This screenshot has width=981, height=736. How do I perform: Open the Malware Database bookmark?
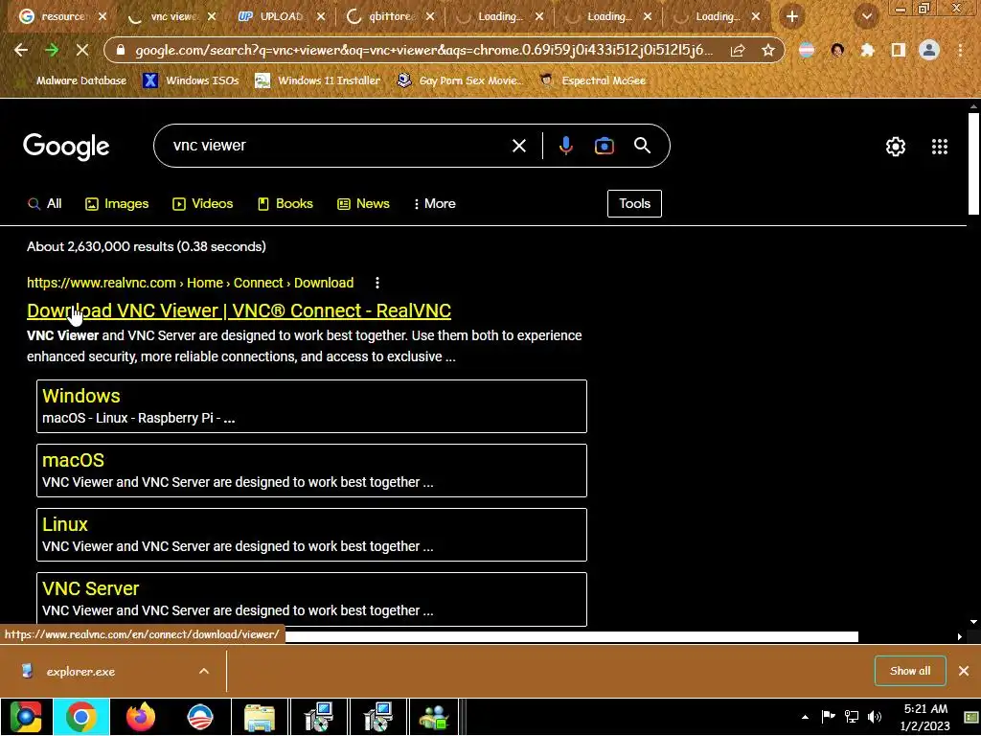pos(74,80)
